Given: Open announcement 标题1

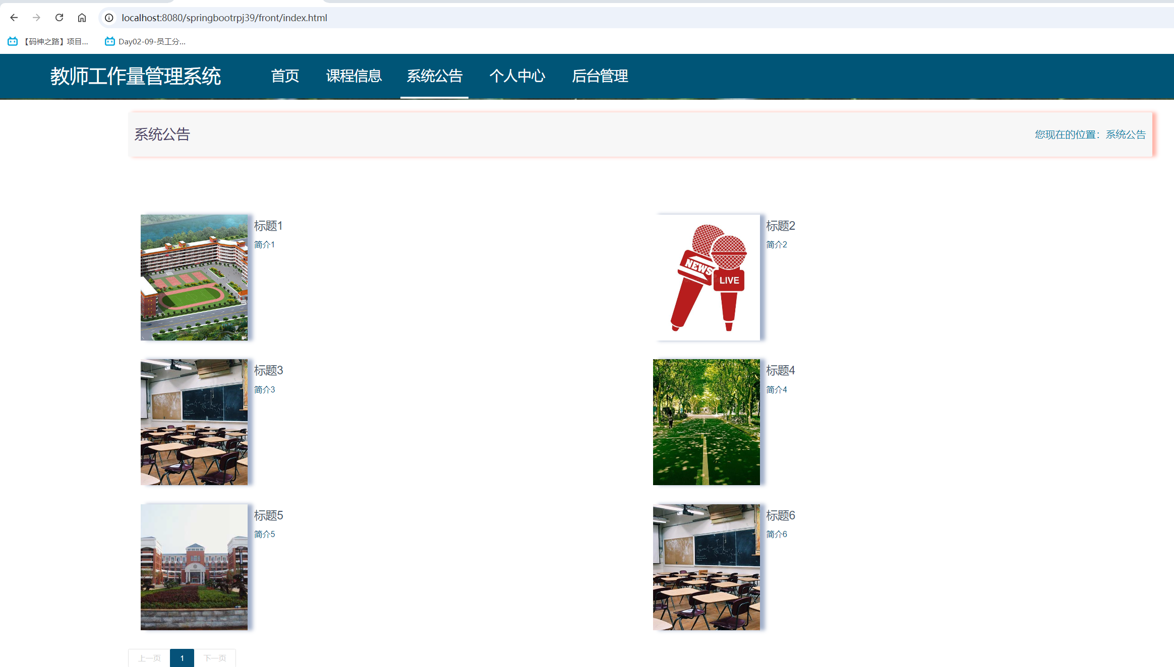Looking at the screenshot, I should (268, 225).
